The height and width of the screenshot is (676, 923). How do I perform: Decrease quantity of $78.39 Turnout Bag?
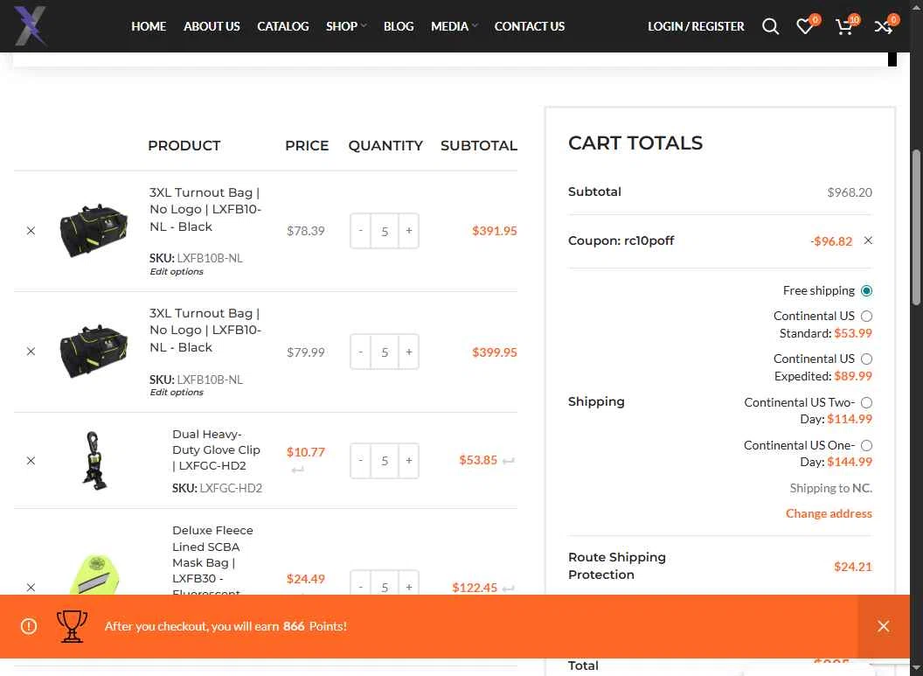[360, 231]
